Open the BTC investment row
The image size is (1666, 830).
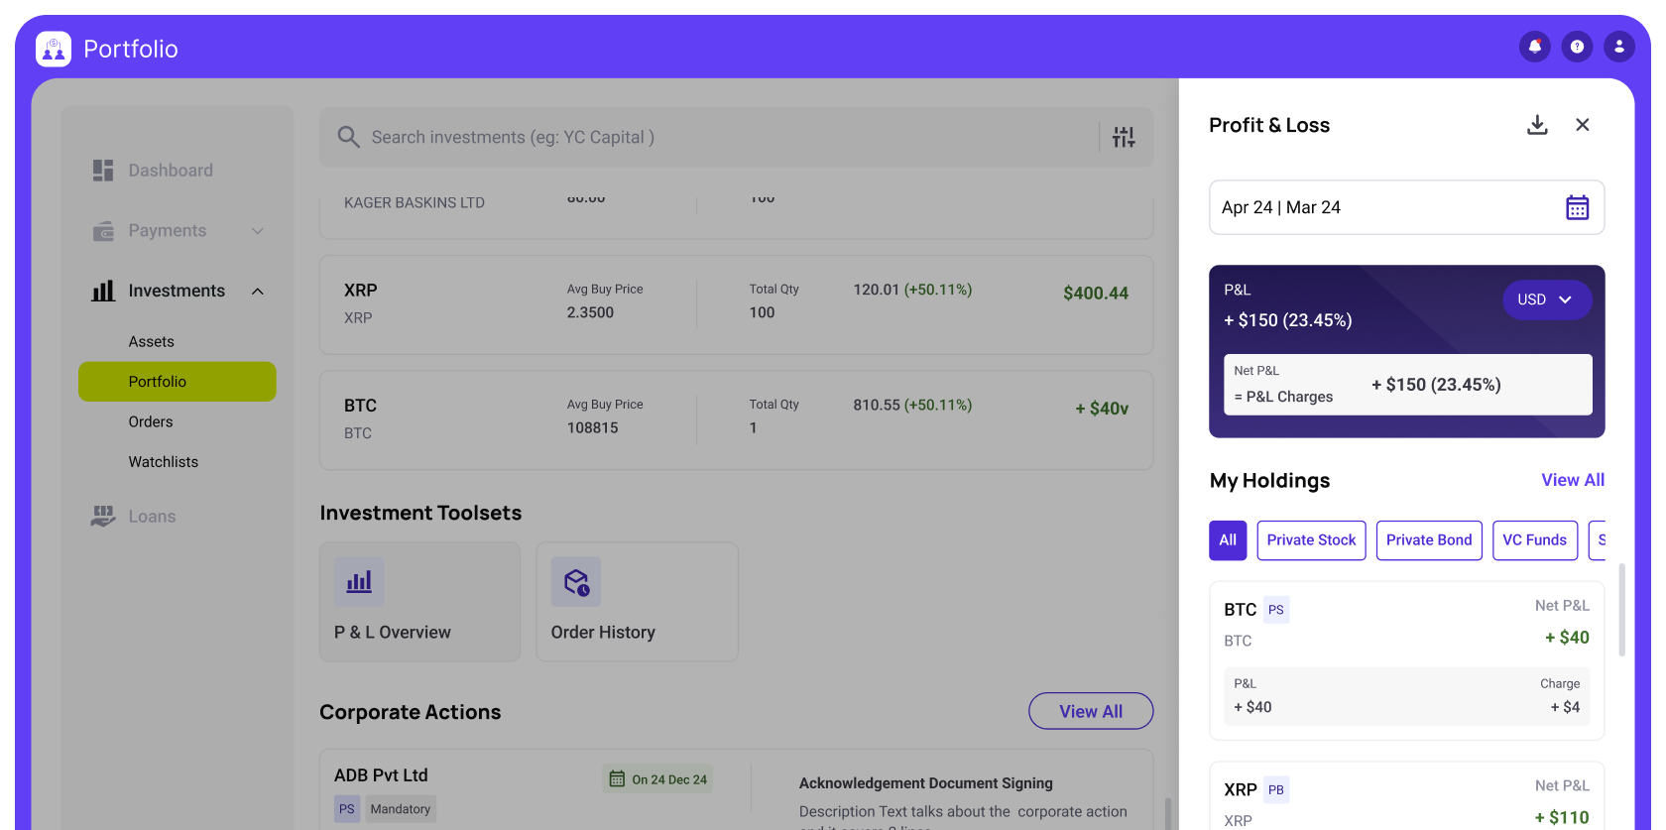[736, 420]
